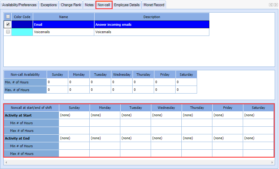Viewport: 279px width, 169px height.
Task: Click Thursday's Non-call Availability Max hours field
Action: click(143, 90)
